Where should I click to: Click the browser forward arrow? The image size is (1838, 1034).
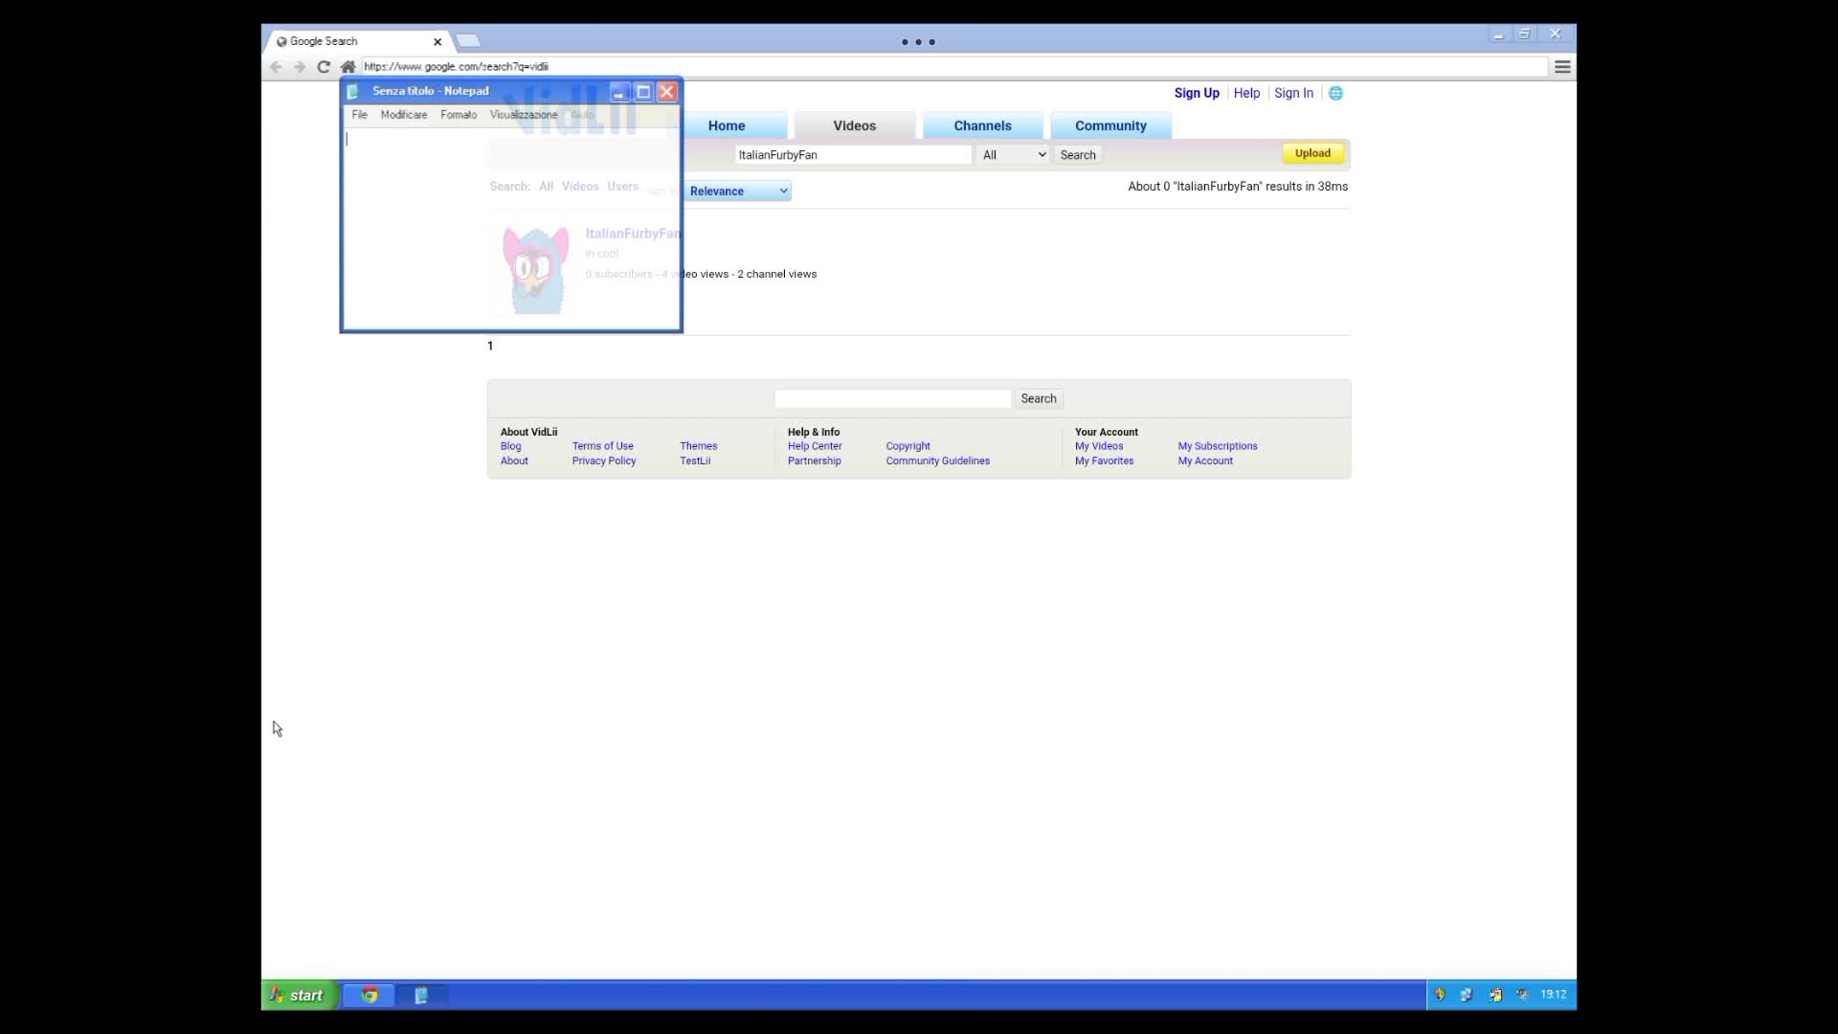(x=300, y=67)
